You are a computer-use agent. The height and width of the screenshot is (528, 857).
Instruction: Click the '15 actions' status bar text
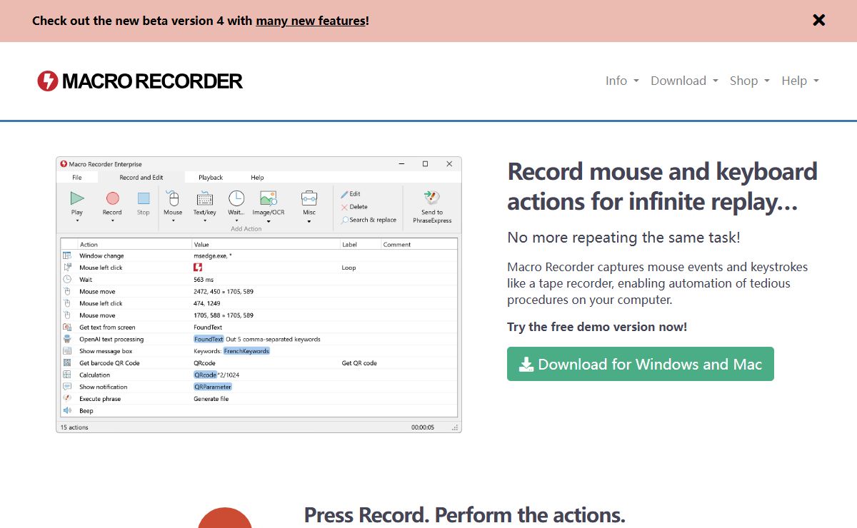tap(74, 427)
